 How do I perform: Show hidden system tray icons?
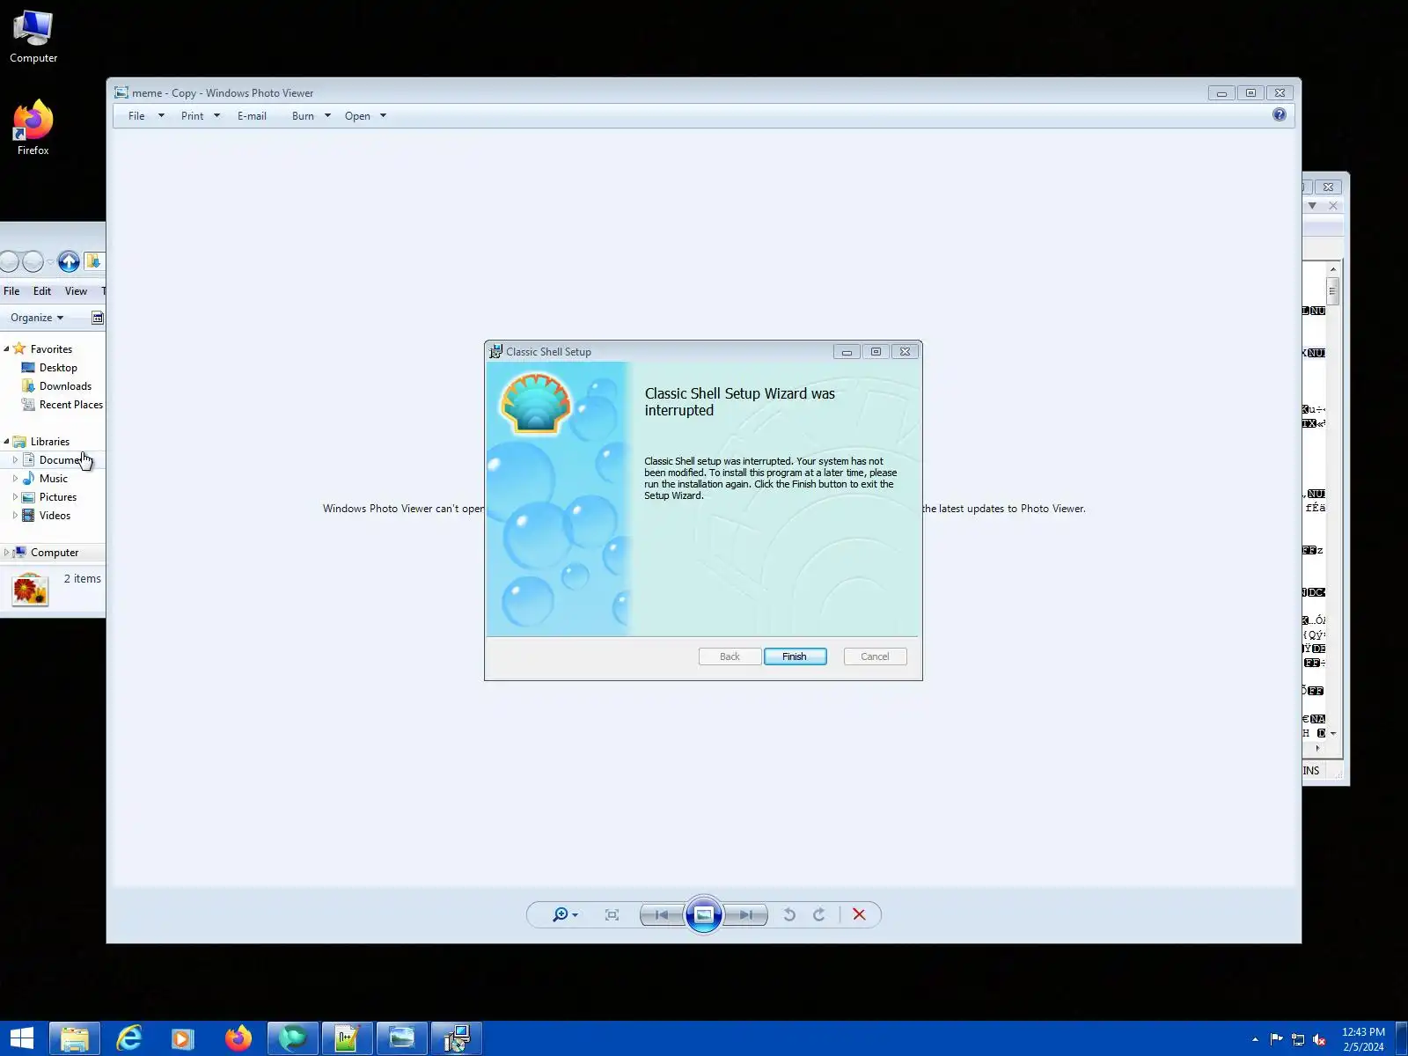(1255, 1039)
